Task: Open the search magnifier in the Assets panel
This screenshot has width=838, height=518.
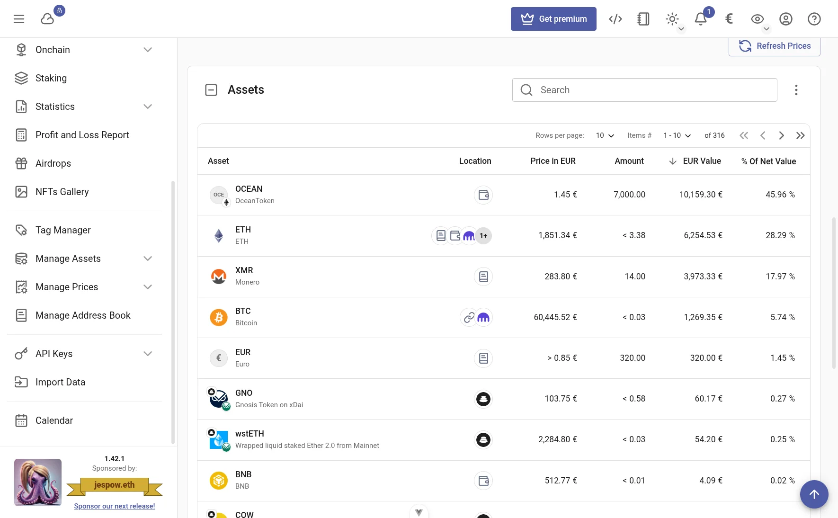Action: 526,89
